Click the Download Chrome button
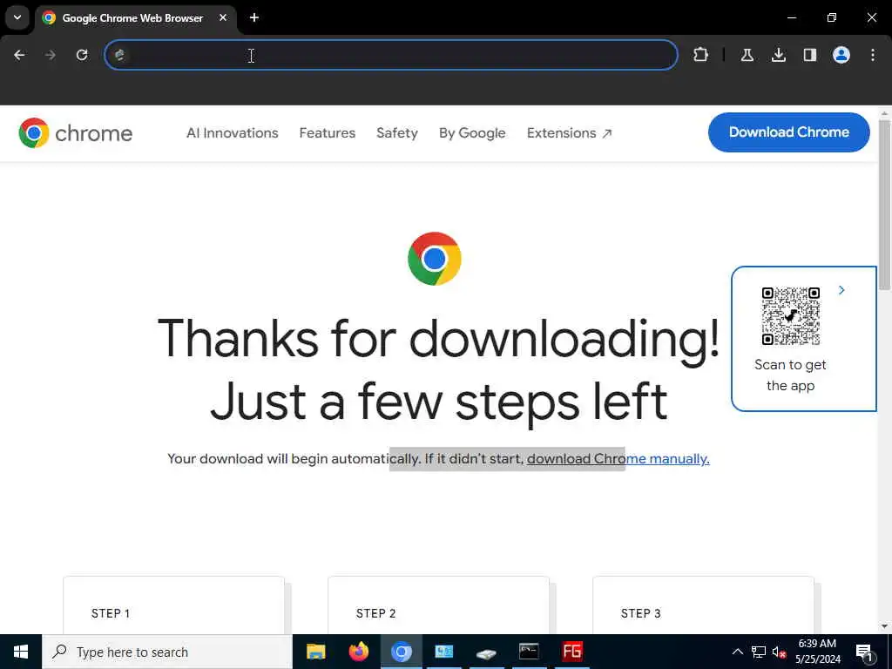The height and width of the screenshot is (669, 892). [789, 132]
